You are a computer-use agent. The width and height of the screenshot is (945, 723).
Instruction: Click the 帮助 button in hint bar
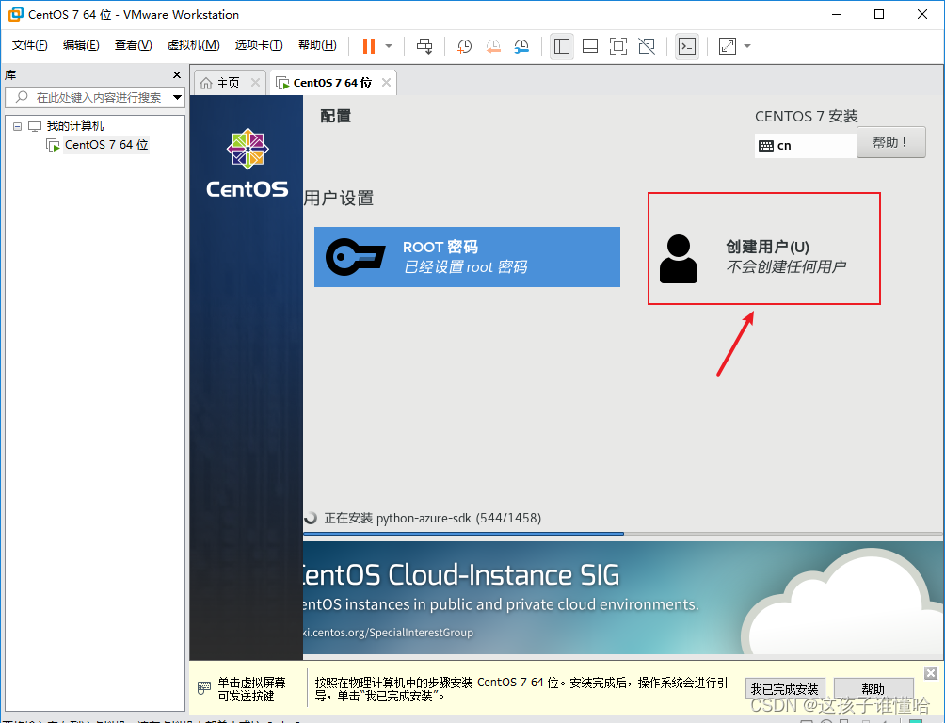click(x=873, y=688)
